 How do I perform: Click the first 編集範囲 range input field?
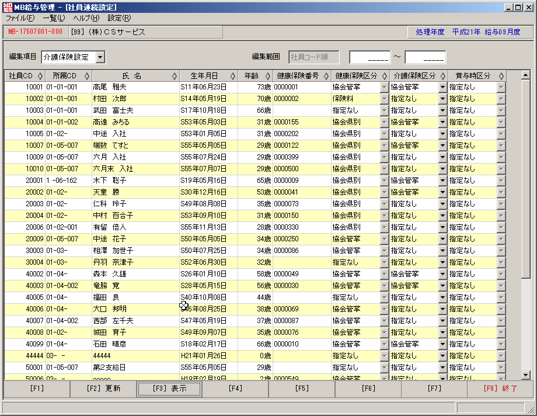pyautogui.click(x=369, y=57)
